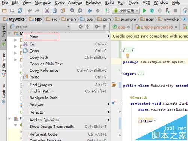Viewport: 188px width, 141px height.
Task: Open the Build menu
Action: (x=109, y=2)
